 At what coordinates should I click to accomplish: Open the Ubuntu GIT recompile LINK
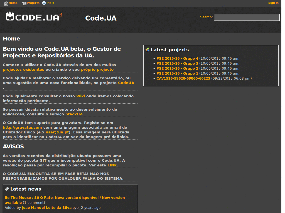(112, 165)
